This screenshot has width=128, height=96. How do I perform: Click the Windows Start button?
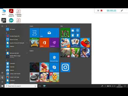tap(2, 86)
